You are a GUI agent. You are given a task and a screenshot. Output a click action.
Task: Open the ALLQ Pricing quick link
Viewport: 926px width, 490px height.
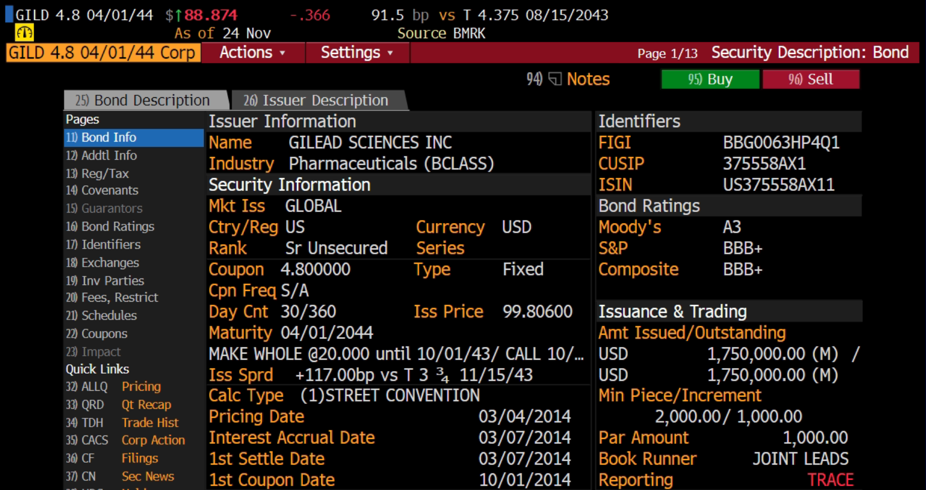coord(113,387)
